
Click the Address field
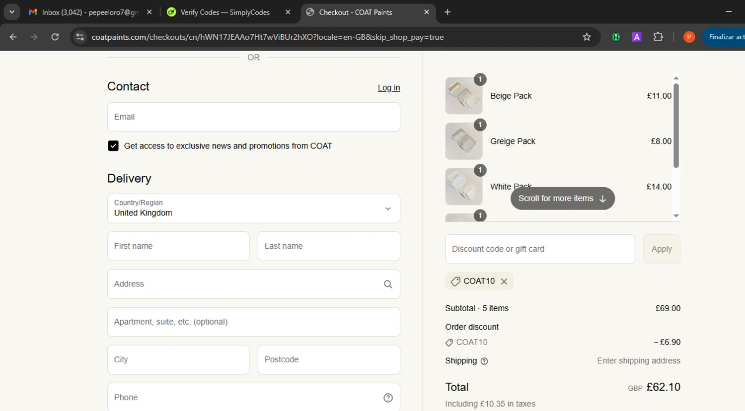[x=254, y=284]
